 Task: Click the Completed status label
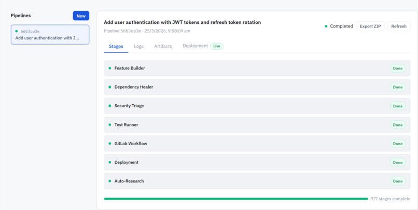[341, 26]
